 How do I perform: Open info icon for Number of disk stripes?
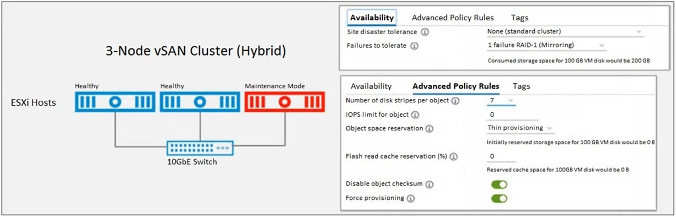pos(454,101)
